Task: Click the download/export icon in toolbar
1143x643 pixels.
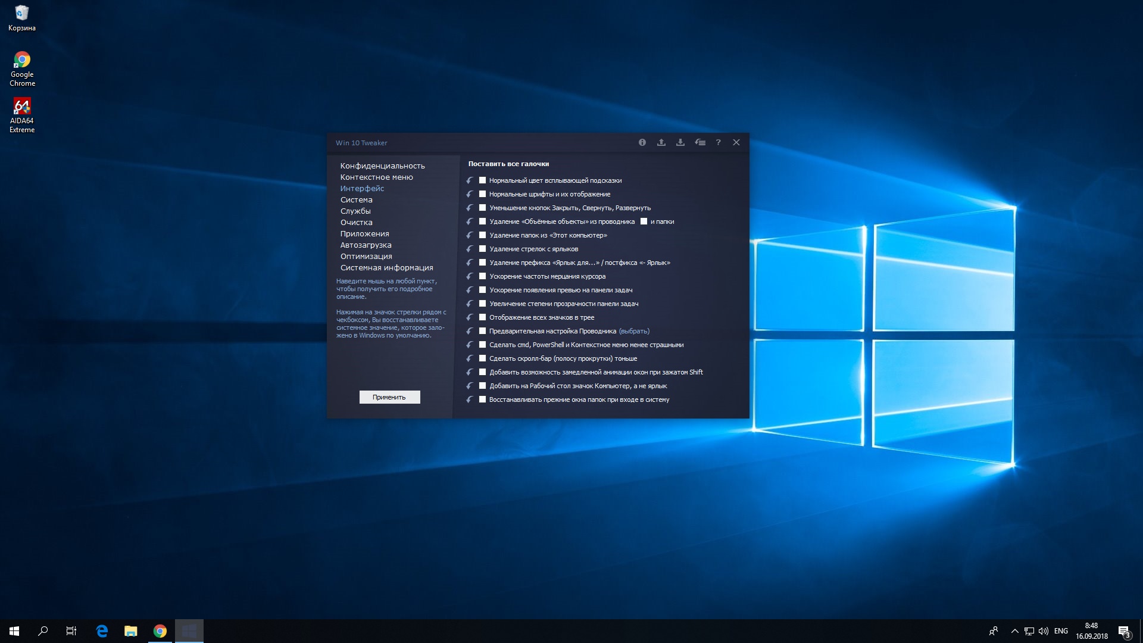Action: pyautogui.click(x=679, y=142)
